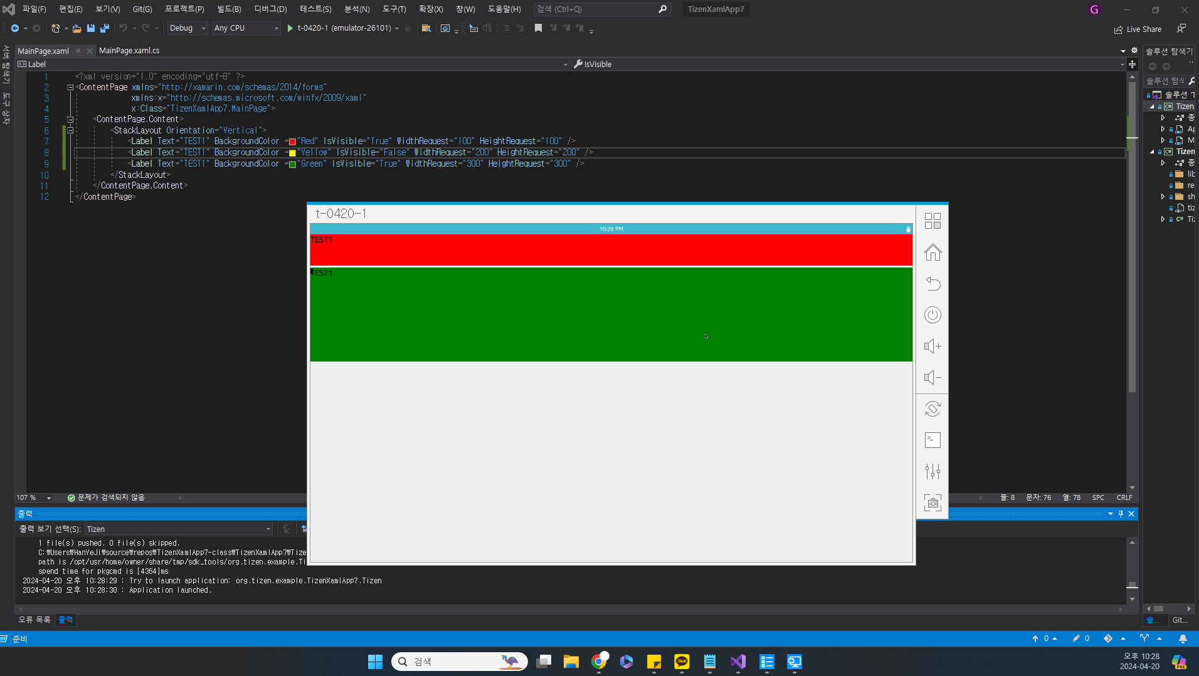1199x676 pixels.
Task: Click the search magnifier in title bar
Action: point(662,9)
